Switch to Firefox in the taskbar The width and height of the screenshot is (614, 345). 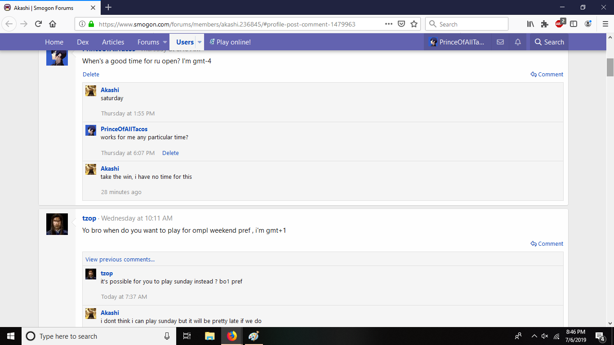232,336
